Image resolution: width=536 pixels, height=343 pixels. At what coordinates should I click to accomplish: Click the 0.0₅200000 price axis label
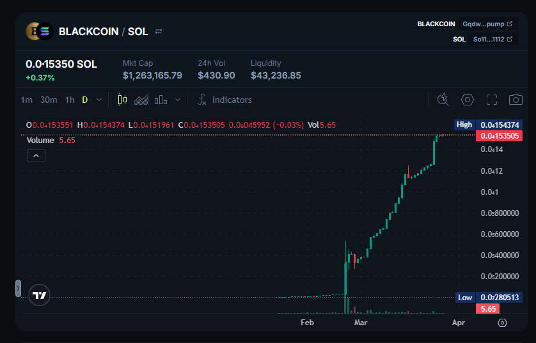500,277
